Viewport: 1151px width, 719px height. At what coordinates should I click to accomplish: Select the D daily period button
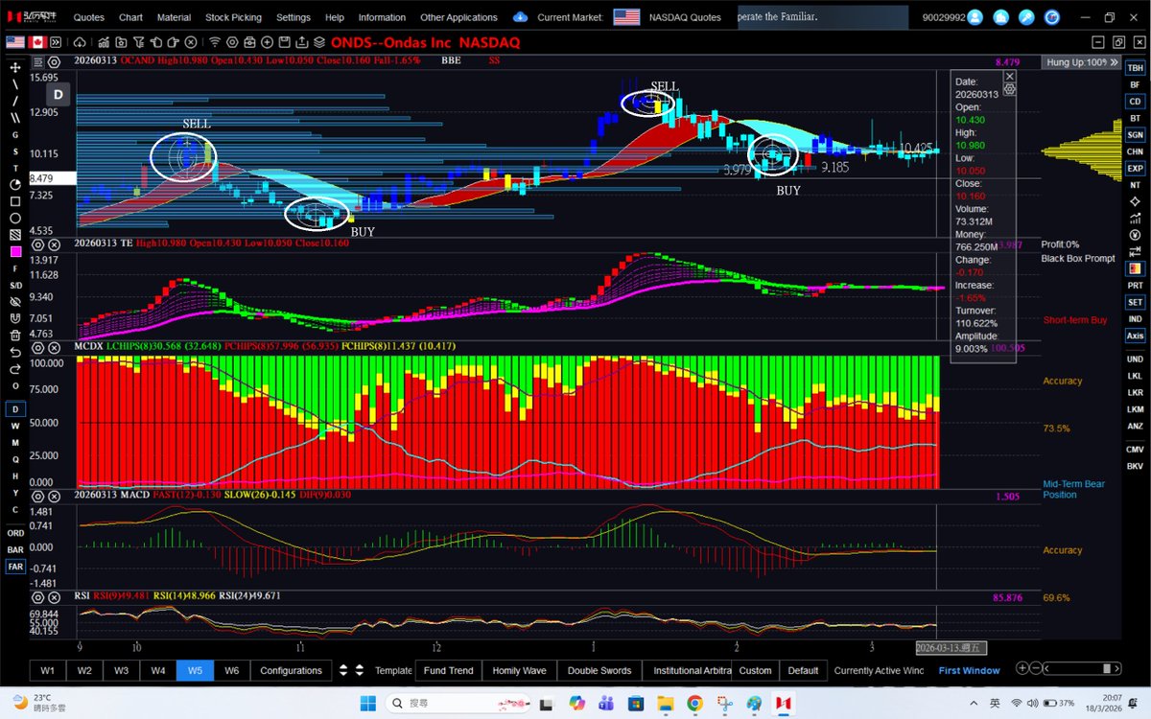(x=15, y=409)
